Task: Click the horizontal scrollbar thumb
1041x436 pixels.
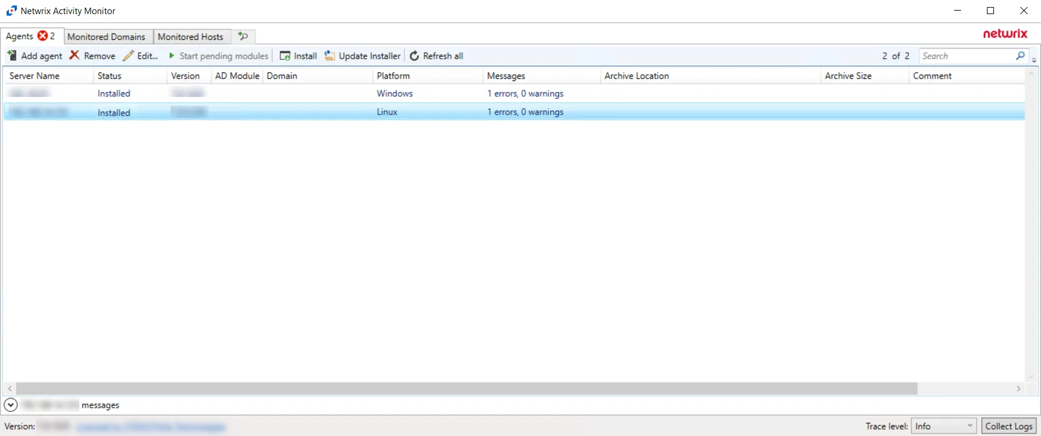Action: tap(467, 388)
